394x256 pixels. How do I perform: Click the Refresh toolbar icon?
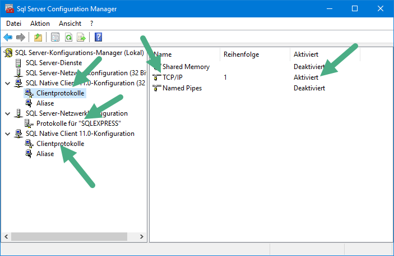pyautogui.click(x=68, y=38)
